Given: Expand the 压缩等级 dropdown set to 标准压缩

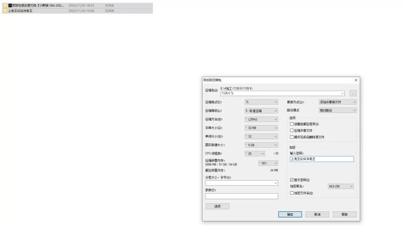Looking at the screenshot, I should [x=261, y=110].
